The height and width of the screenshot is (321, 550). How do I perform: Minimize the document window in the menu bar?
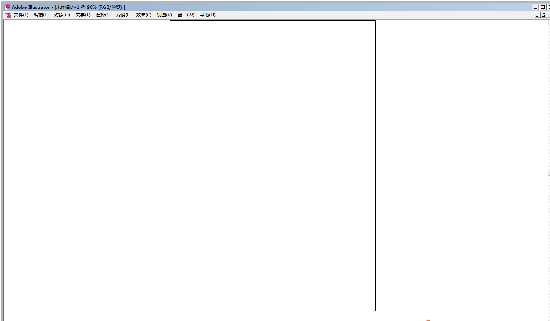click(537, 15)
